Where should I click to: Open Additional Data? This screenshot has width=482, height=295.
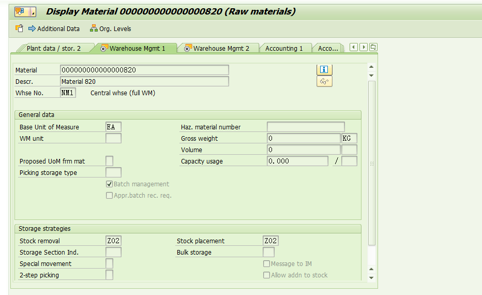pos(54,28)
